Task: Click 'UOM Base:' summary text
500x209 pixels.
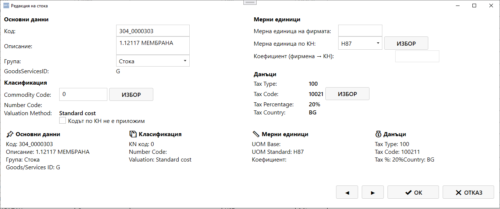Action: [x=266, y=144]
